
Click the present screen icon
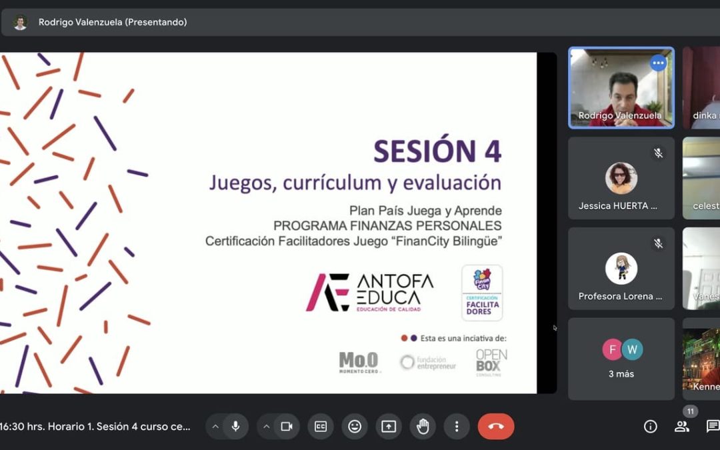tap(389, 427)
